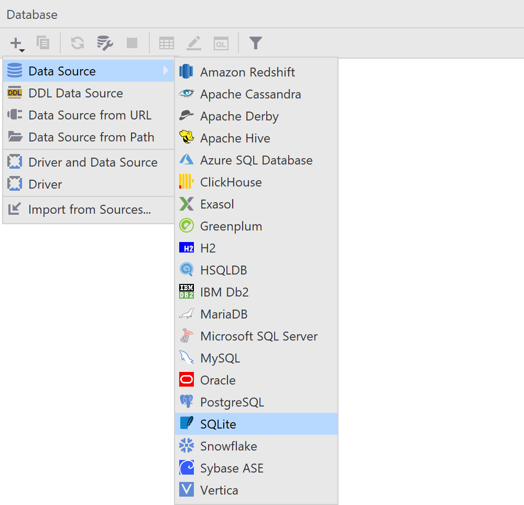524x505 pixels.
Task: Click the Stop square icon
Action: 132,43
